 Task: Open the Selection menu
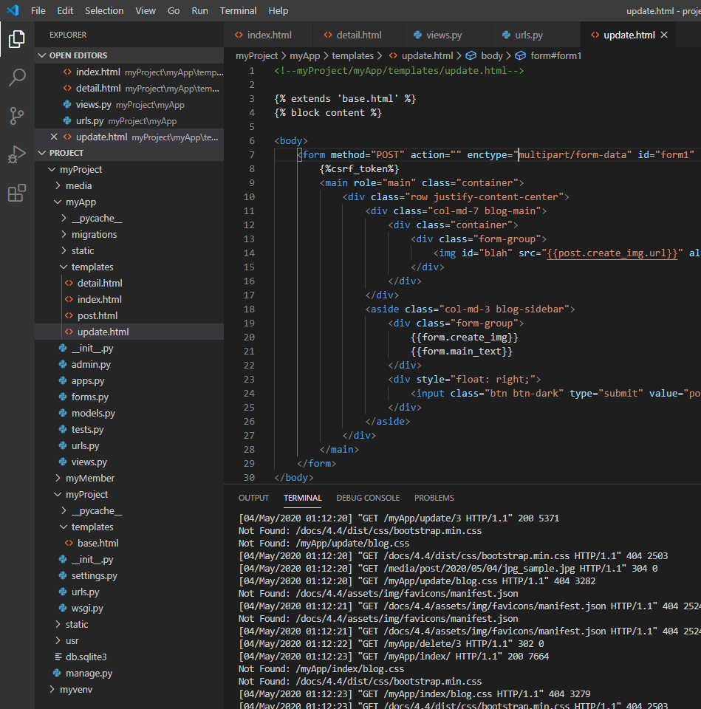(104, 10)
